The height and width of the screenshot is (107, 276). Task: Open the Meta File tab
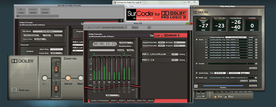tap(142, 101)
